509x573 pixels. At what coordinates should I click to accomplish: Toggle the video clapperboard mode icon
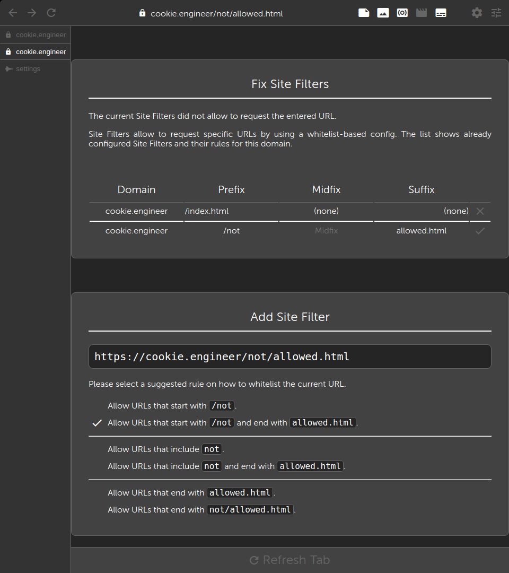[422, 13]
